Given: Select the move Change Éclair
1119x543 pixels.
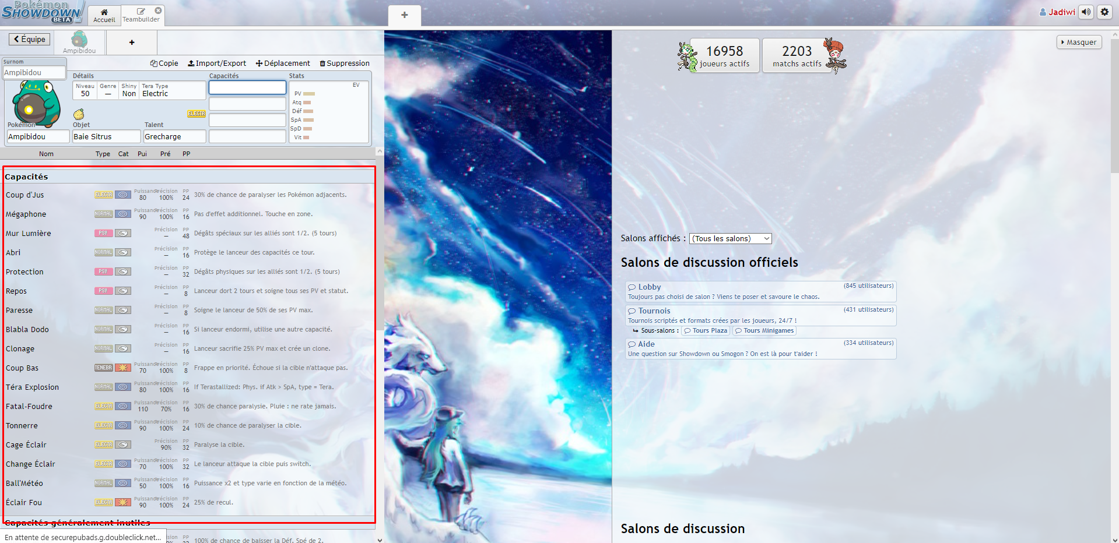Looking at the screenshot, I should click(x=188, y=464).
